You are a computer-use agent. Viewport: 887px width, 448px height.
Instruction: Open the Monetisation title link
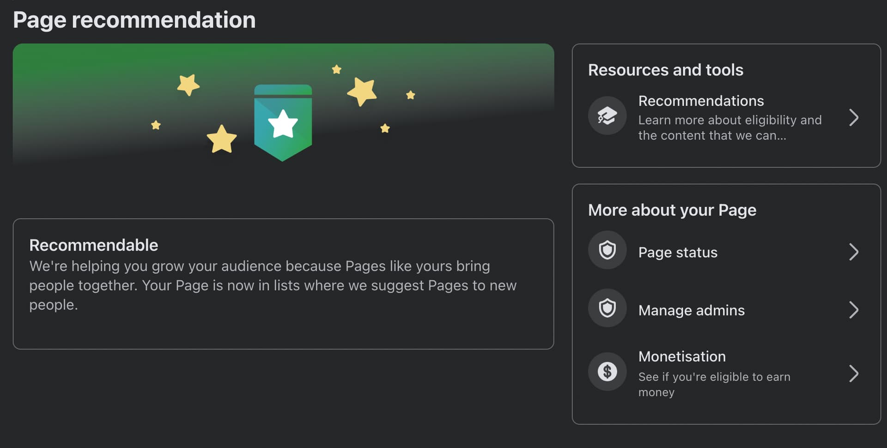(682, 357)
